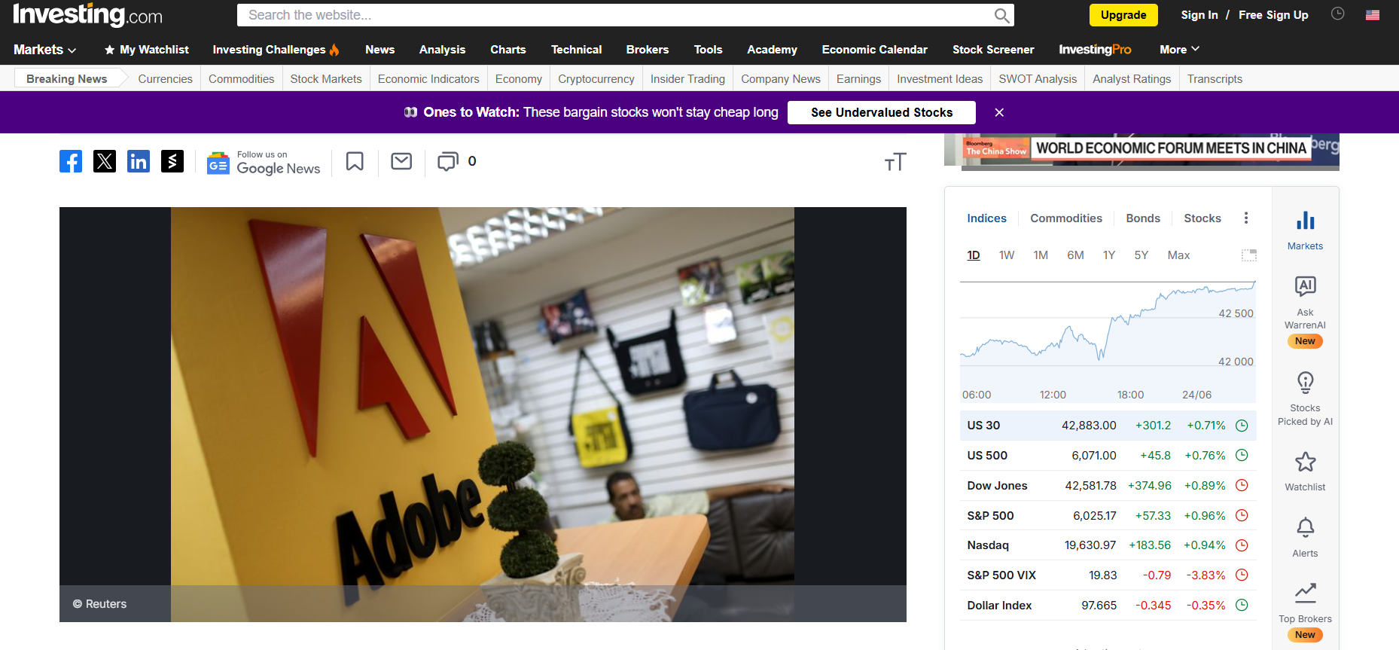The width and height of the screenshot is (1399, 650).
Task: Share article via the S icon
Action: pos(172,161)
